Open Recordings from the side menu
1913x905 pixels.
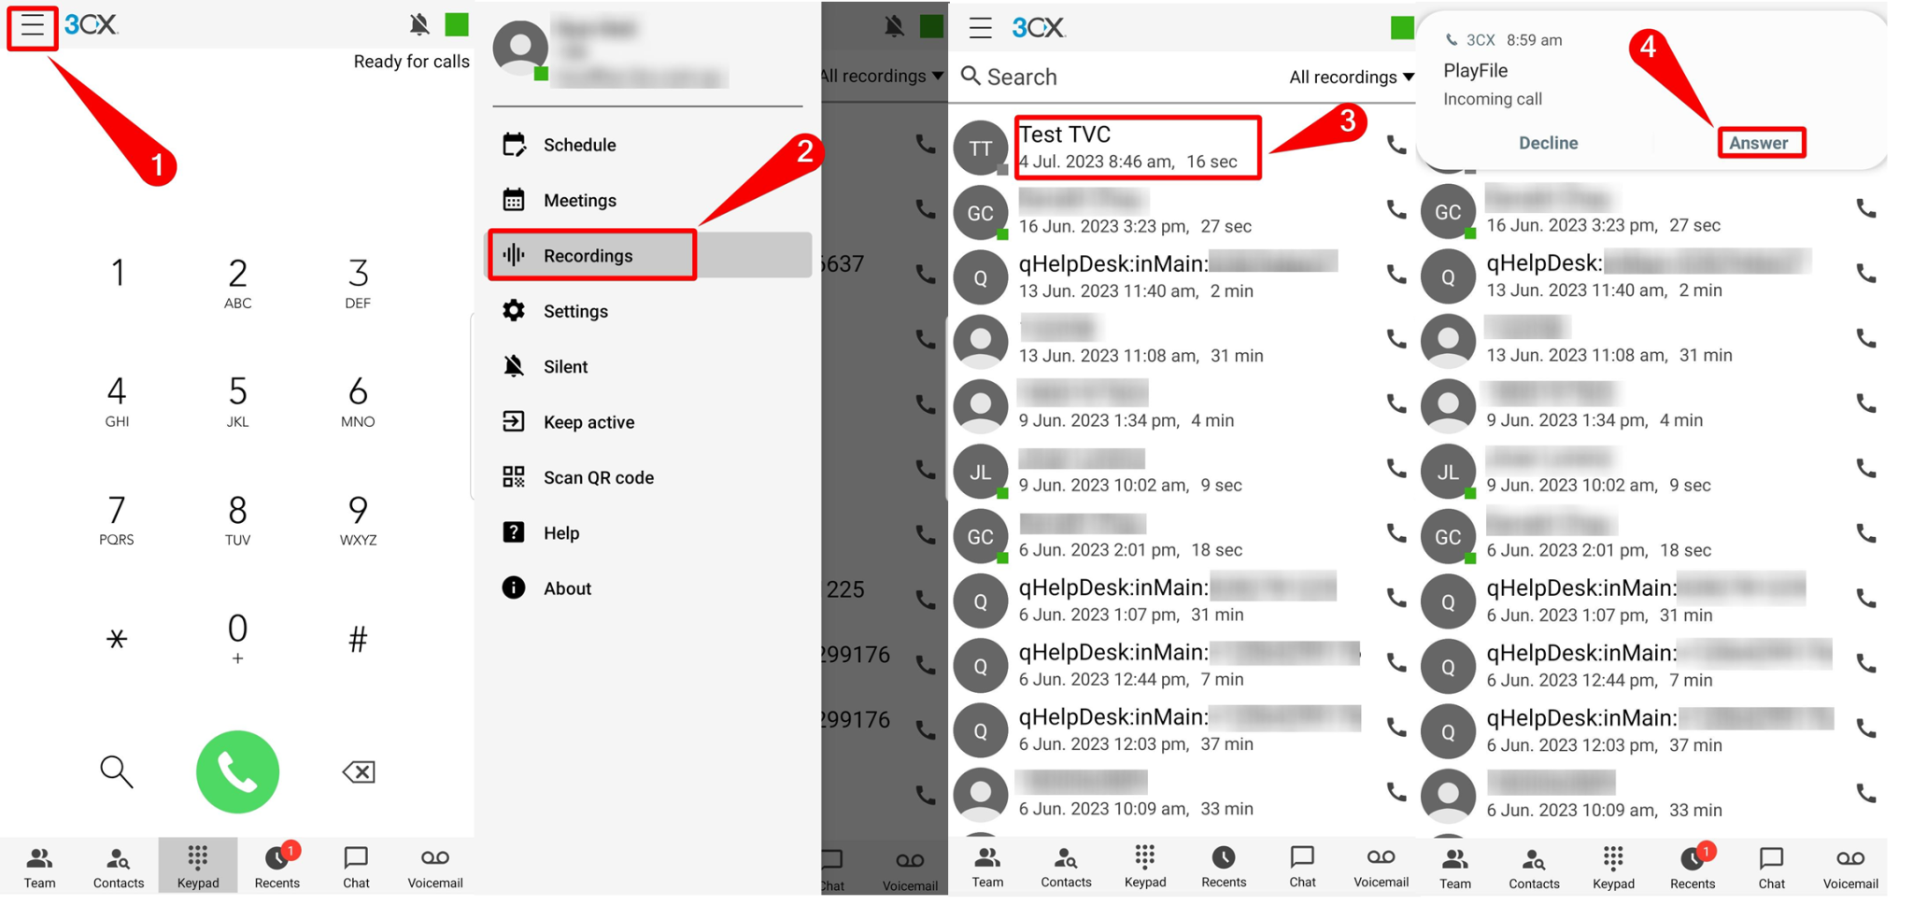[588, 255]
